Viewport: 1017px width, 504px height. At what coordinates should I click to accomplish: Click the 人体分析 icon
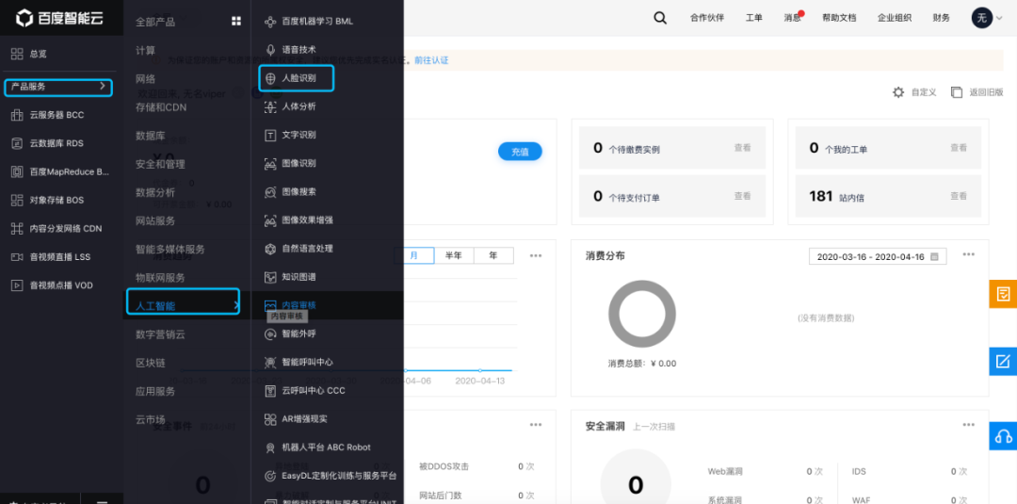[271, 106]
